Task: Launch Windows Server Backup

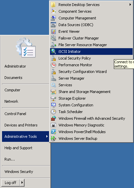Action: tap(91, 138)
